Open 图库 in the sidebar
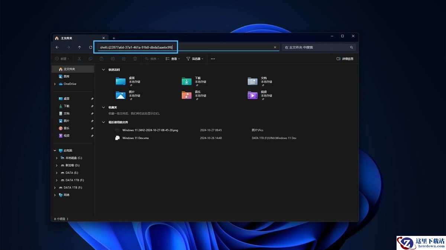This screenshot has width=446, height=250. tap(64, 76)
